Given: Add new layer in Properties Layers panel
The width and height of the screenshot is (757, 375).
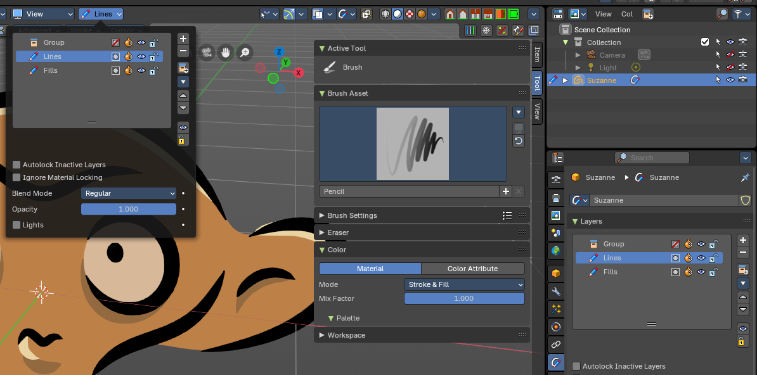Looking at the screenshot, I should pos(743,240).
